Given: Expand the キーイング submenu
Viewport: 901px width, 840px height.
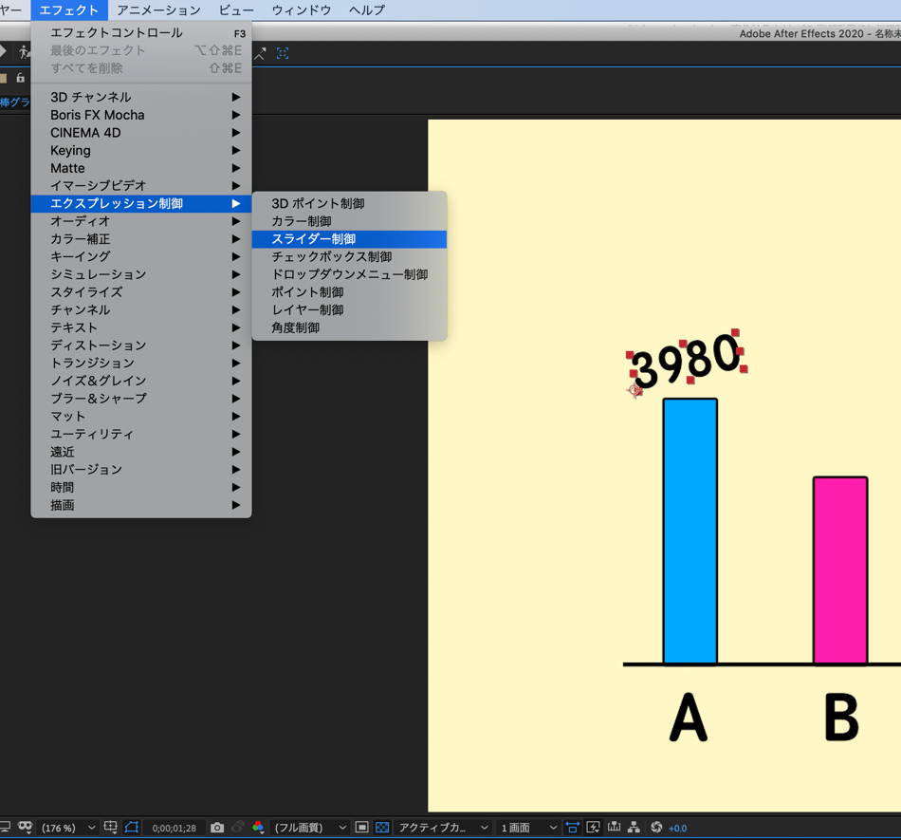Looking at the screenshot, I should pyautogui.click(x=141, y=257).
